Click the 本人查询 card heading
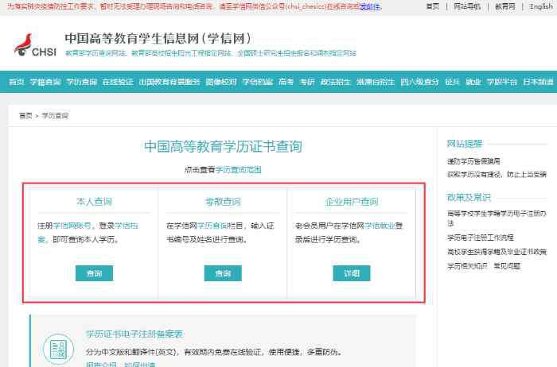This screenshot has width=557, height=367. [94, 202]
